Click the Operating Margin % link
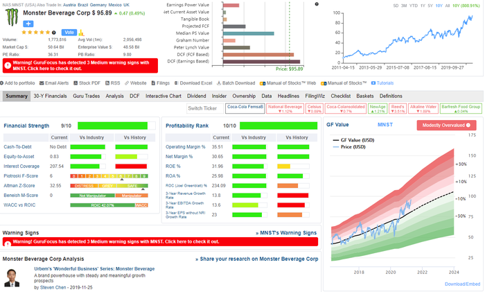Viewport: 485px width, 292px height. 185,147
